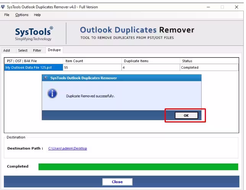Click the PST | OST | BAK File column header
The image size is (246, 190).
(34, 61)
